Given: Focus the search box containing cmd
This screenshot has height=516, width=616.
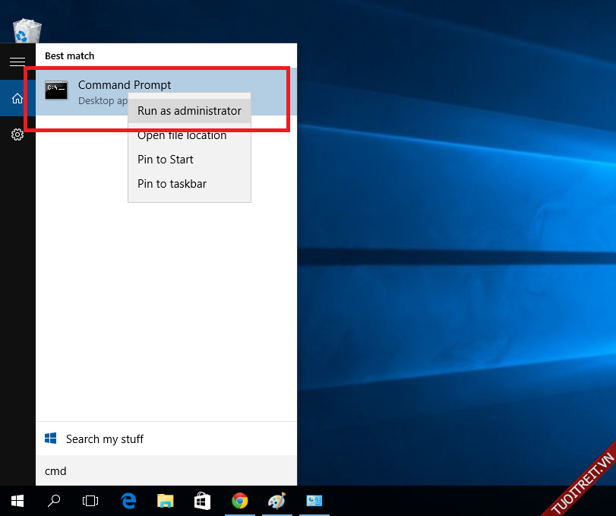Looking at the screenshot, I should pyautogui.click(x=166, y=471).
